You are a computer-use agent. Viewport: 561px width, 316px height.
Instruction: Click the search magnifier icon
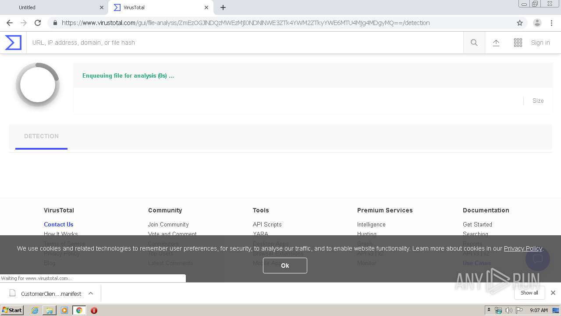pyautogui.click(x=474, y=43)
